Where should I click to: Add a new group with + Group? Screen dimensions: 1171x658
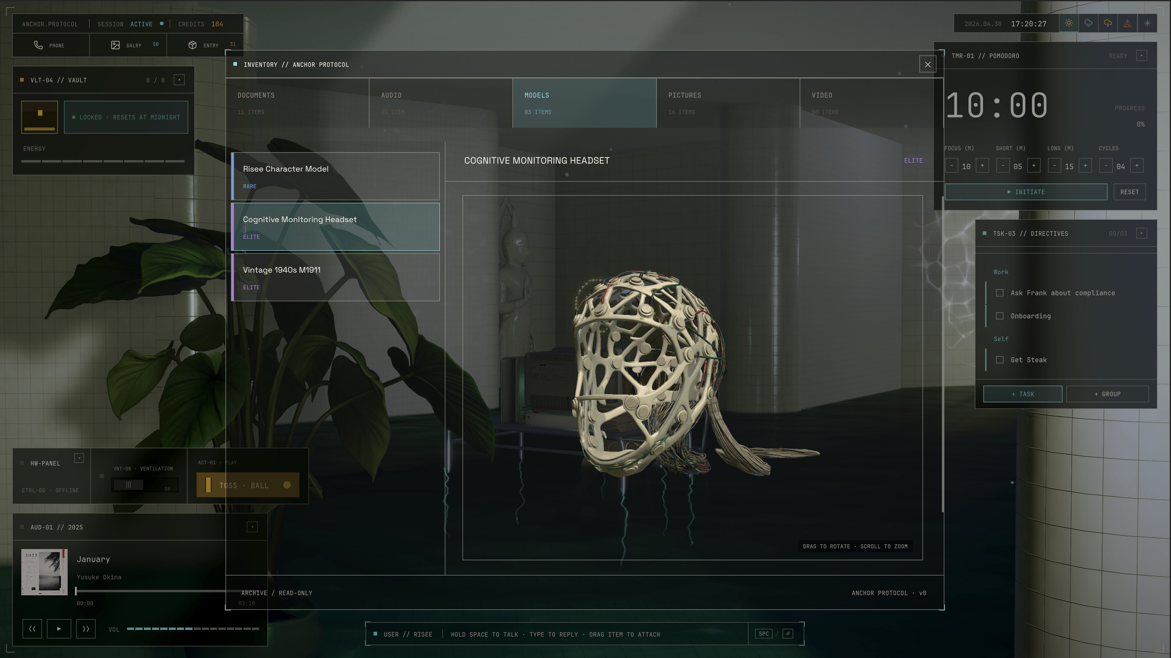pos(1107,394)
